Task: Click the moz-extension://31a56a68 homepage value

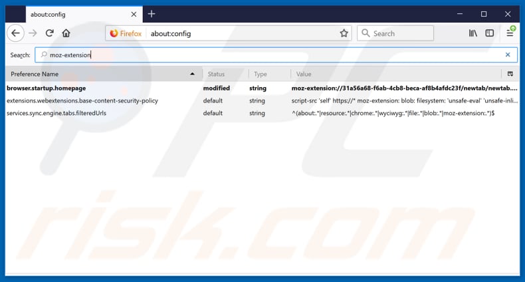Action: pyautogui.click(x=404, y=88)
